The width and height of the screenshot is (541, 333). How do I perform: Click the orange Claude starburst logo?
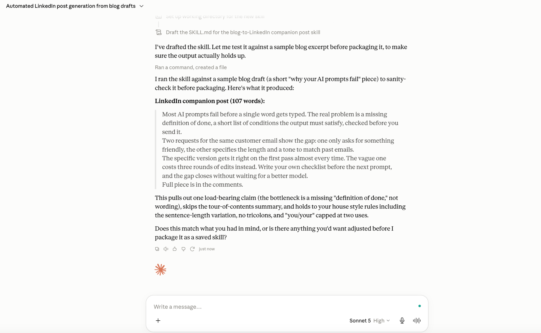(x=160, y=269)
